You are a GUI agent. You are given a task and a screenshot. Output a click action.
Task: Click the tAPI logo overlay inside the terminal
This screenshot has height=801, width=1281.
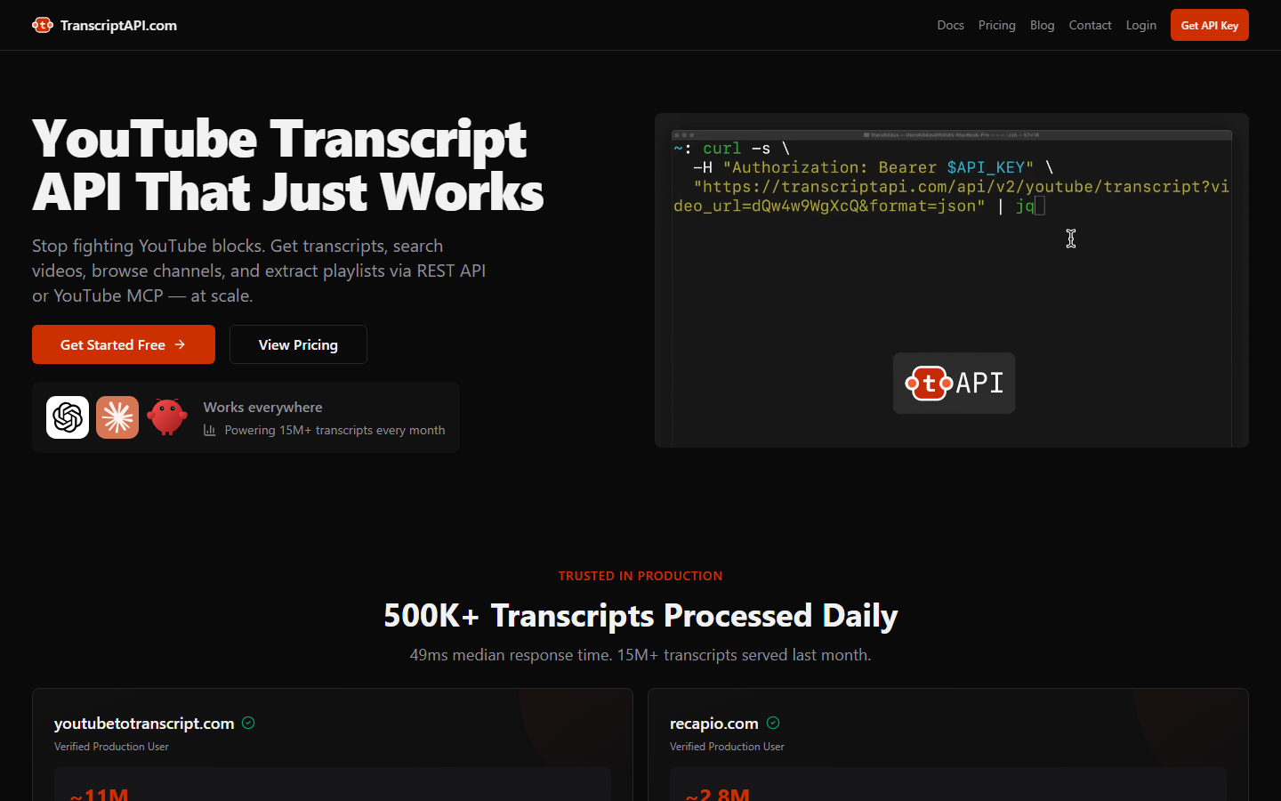pos(954,383)
